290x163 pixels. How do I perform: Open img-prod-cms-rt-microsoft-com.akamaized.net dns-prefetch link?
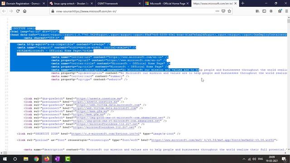pyautogui.click(x=120, y=118)
